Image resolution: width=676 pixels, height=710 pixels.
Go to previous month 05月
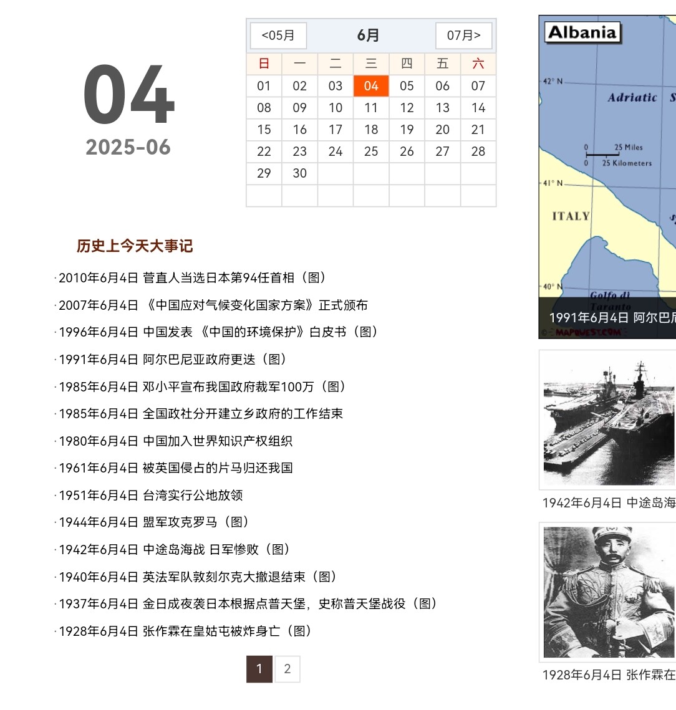278,36
